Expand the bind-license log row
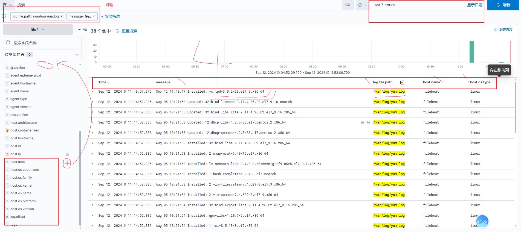The height and width of the screenshot is (232, 521). [92, 102]
